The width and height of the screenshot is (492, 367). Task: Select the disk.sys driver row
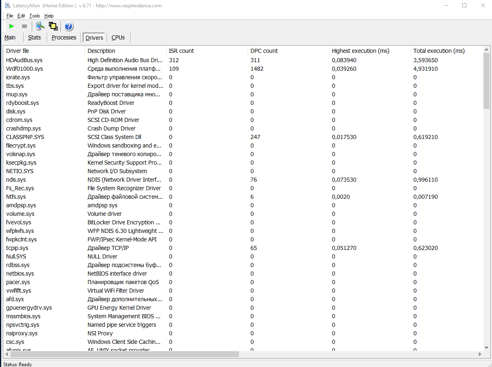[243, 111]
